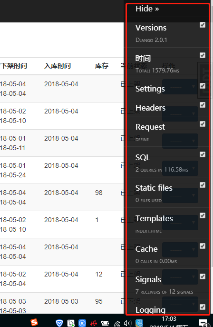Viewport: 213px width, 327px height.
Task: Open the SQL queries panel
Action: pos(143,157)
